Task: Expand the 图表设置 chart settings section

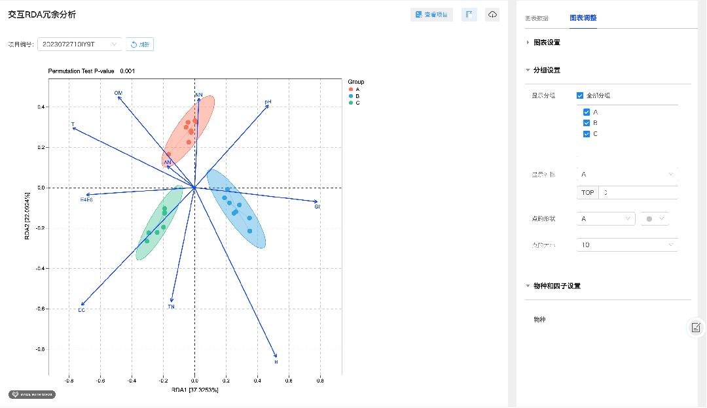Action: click(547, 42)
